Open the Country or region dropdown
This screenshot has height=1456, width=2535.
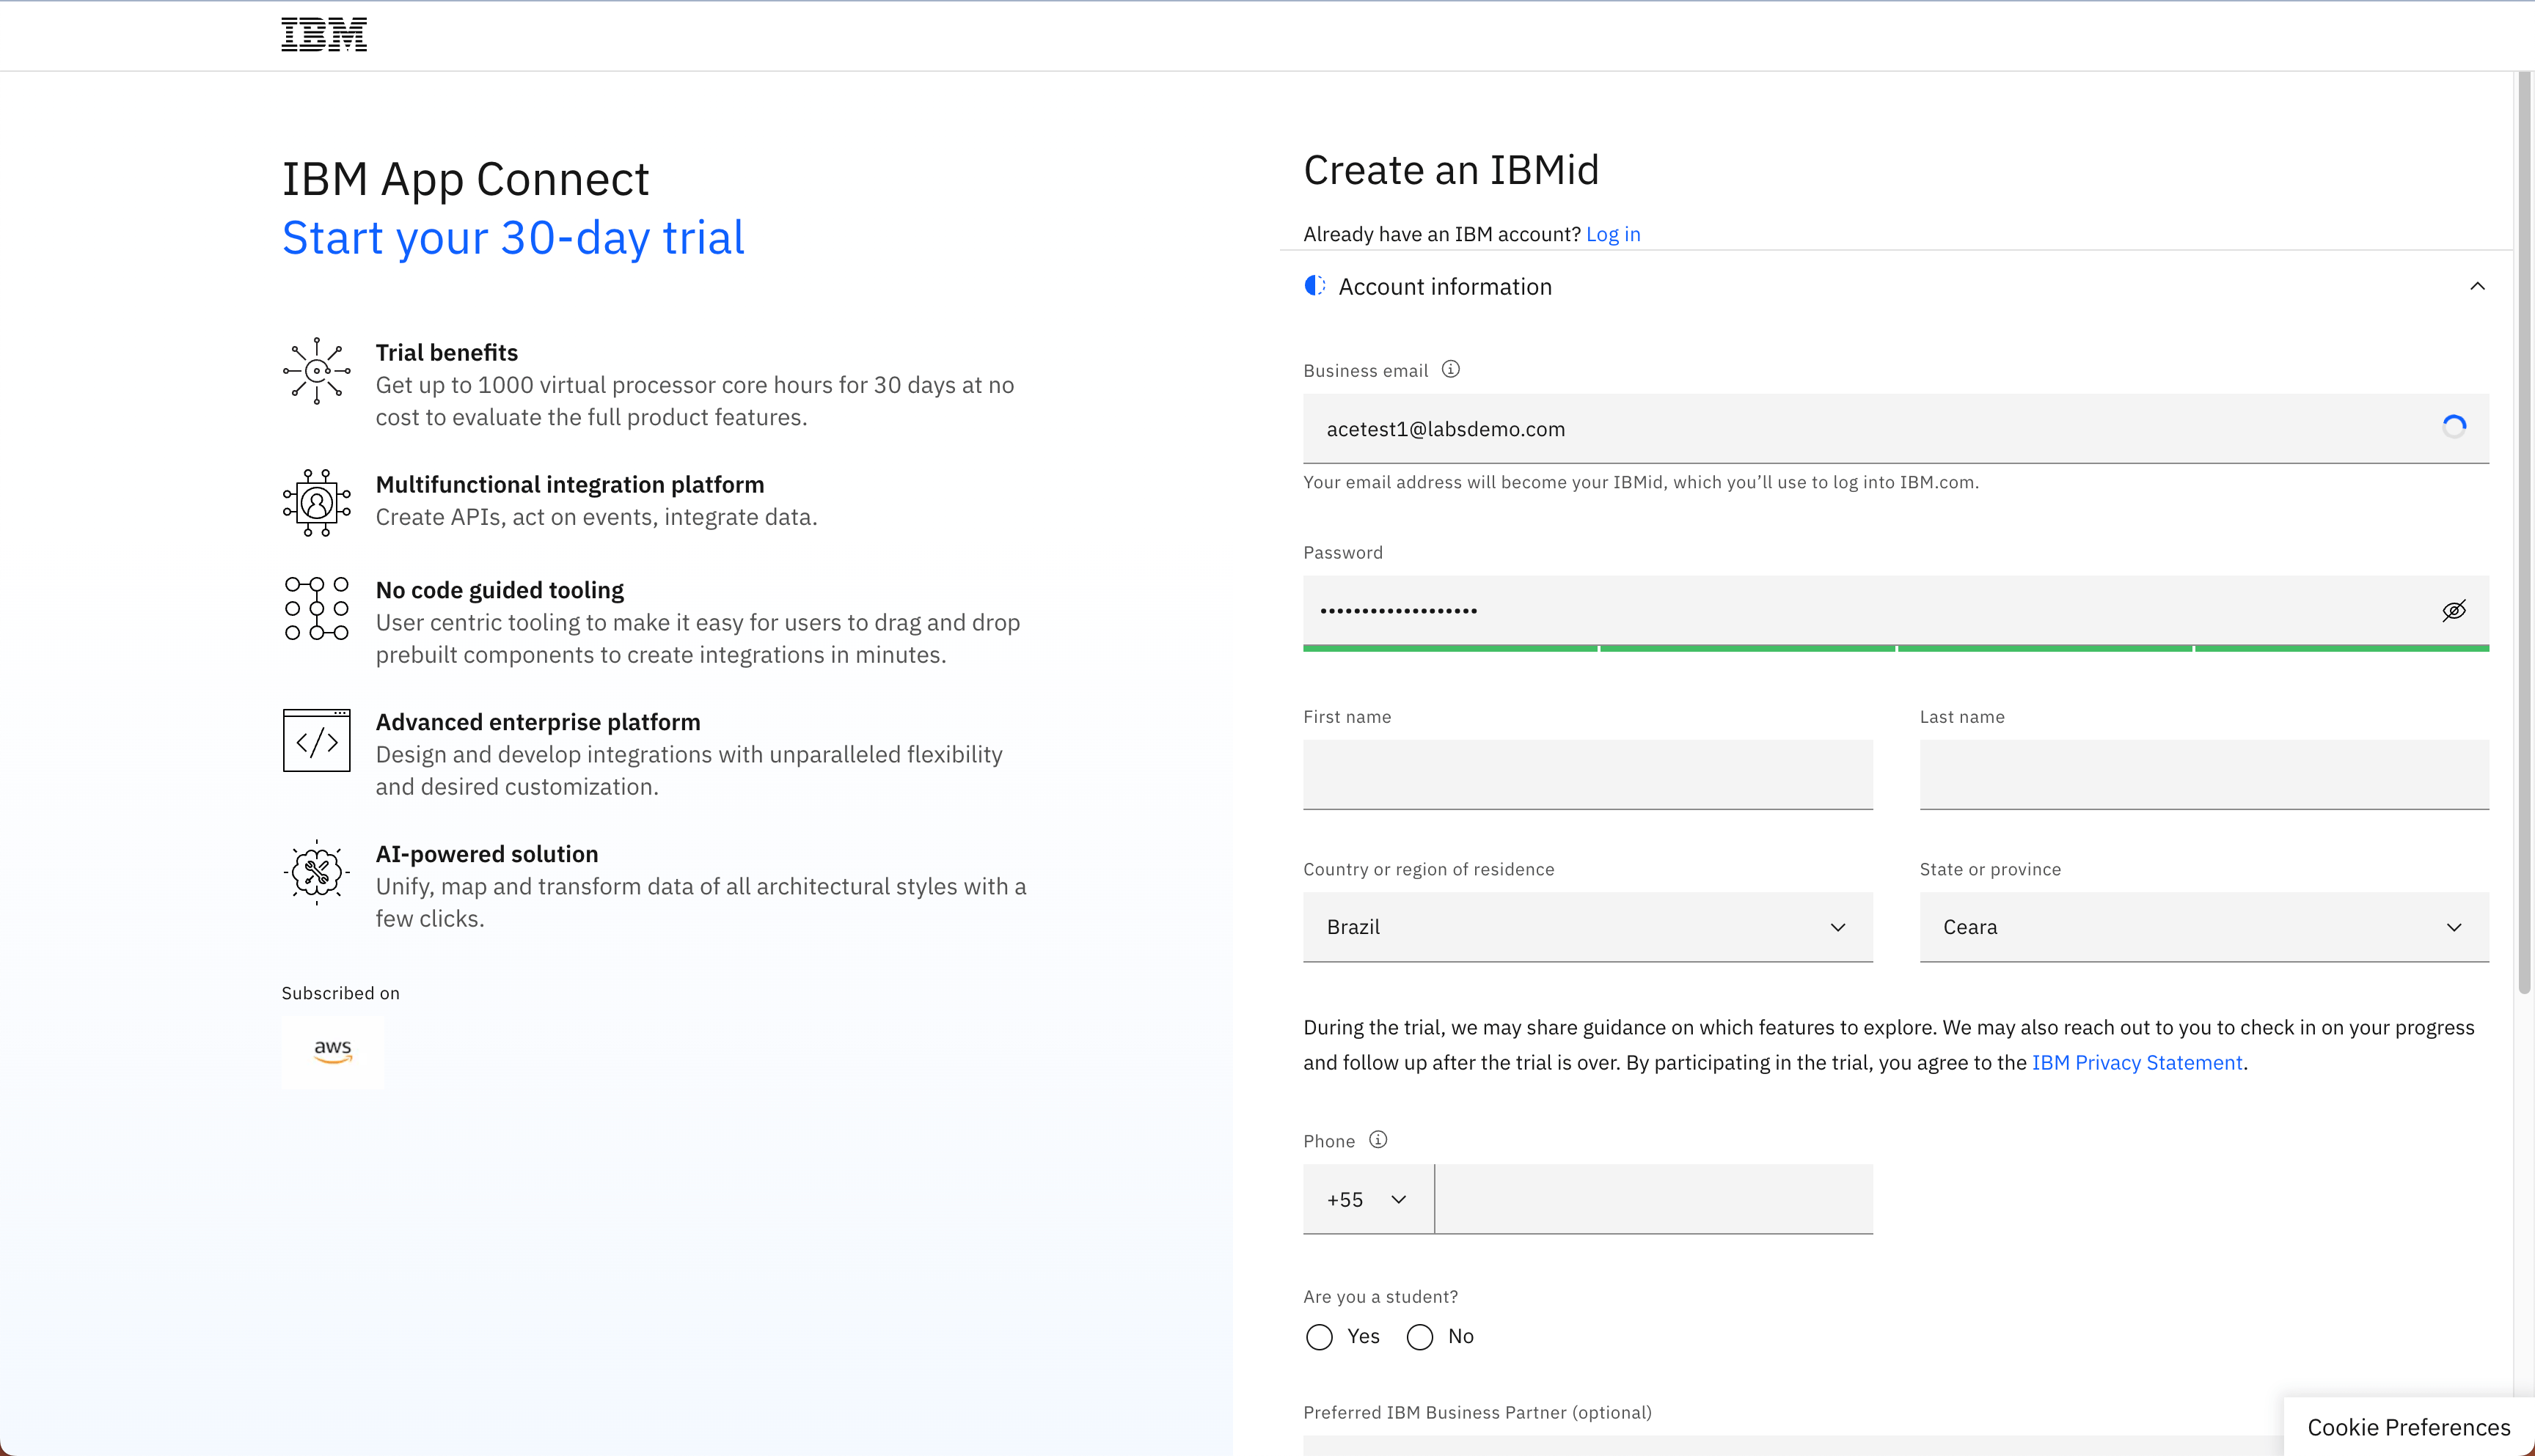click(1587, 927)
